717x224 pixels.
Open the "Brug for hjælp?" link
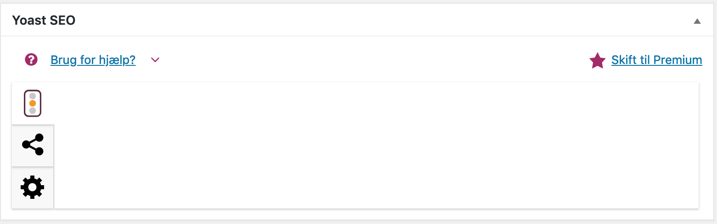(x=93, y=60)
